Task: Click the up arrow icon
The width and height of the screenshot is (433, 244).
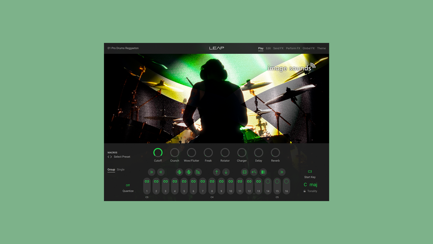Action: pyautogui.click(x=216, y=172)
